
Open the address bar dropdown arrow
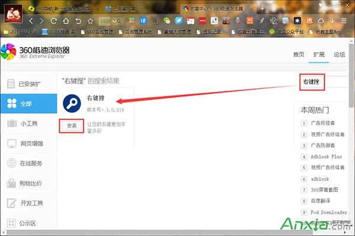(x=114, y=21)
